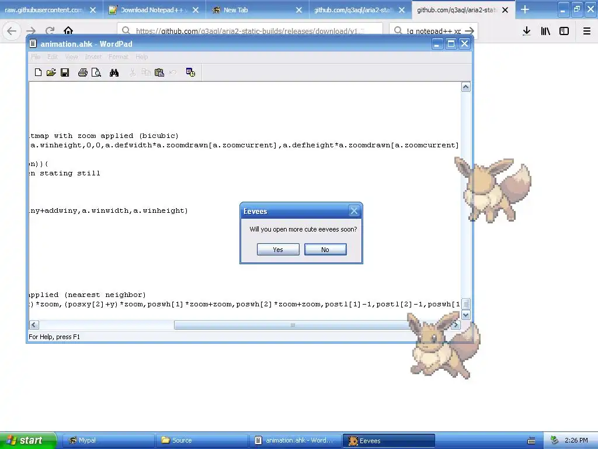Screen dimensions: 598x449
Task: Click the Find binoculars icon in WordPad
Action: tap(114, 72)
